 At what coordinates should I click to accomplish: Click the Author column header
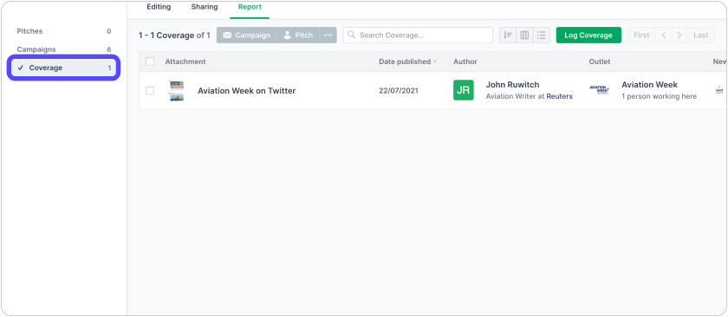pyautogui.click(x=465, y=61)
